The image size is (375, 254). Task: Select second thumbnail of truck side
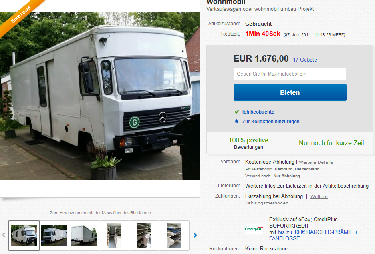54,235
